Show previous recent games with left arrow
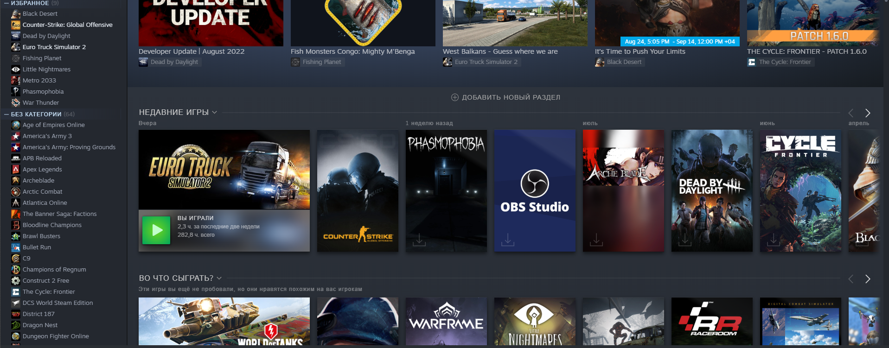This screenshot has width=889, height=348. pos(851,113)
